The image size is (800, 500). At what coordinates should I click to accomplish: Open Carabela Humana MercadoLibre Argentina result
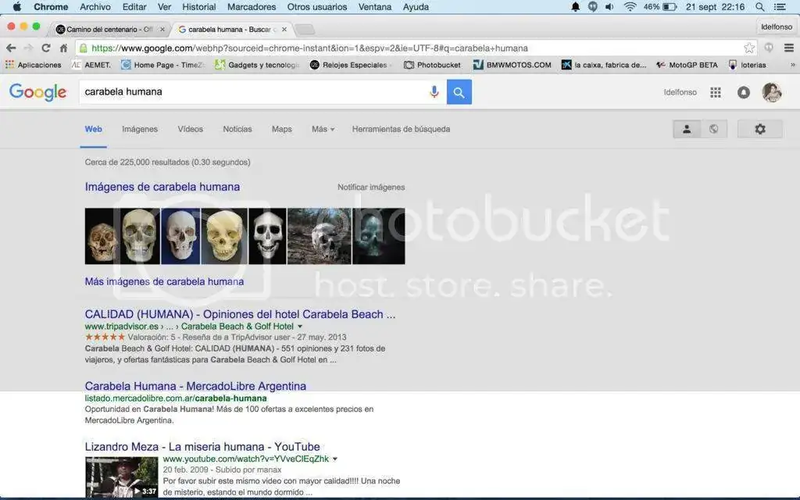coord(195,386)
